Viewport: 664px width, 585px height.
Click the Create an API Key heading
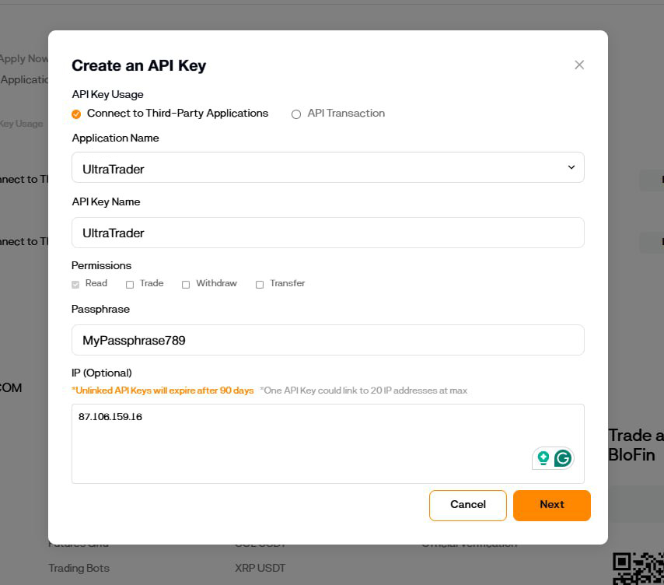point(138,65)
